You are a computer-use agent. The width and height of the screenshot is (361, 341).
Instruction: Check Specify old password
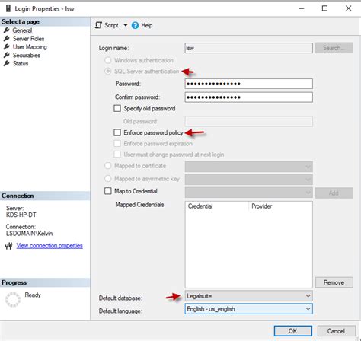[117, 108]
